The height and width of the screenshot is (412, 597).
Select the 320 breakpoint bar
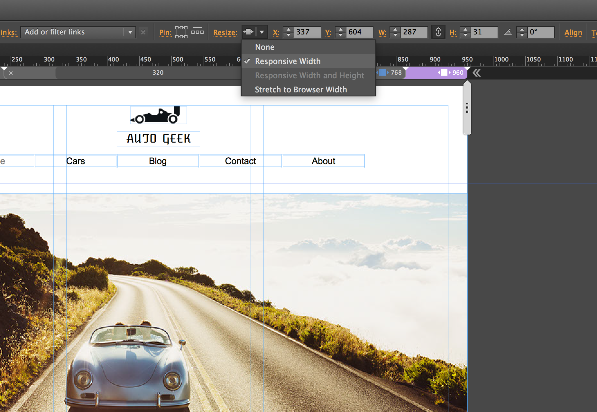click(158, 73)
